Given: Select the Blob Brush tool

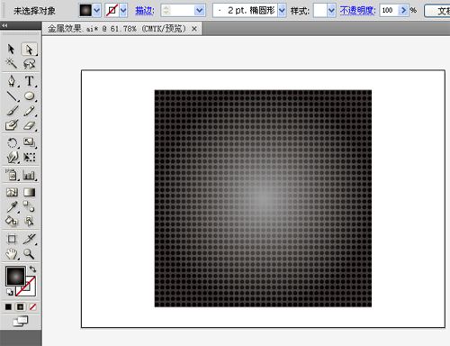Looking at the screenshot, I should click(12, 125).
